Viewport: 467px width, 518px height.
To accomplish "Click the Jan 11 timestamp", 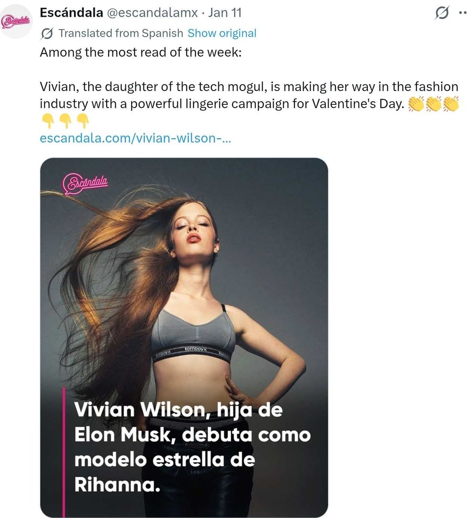I will 224,13.
